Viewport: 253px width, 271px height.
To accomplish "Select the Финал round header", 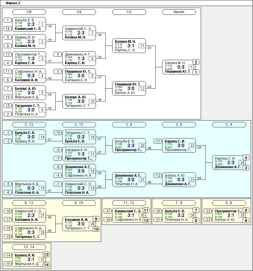I will click(x=179, y=12).
